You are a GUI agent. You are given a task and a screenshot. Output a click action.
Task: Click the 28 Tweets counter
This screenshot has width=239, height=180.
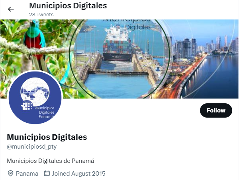click(41, 15)
